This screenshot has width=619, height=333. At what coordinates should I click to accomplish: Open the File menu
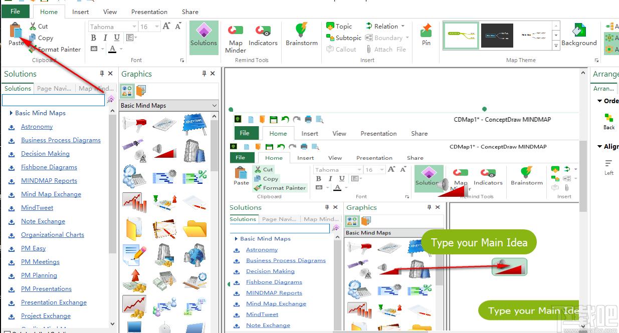[15, 11]
